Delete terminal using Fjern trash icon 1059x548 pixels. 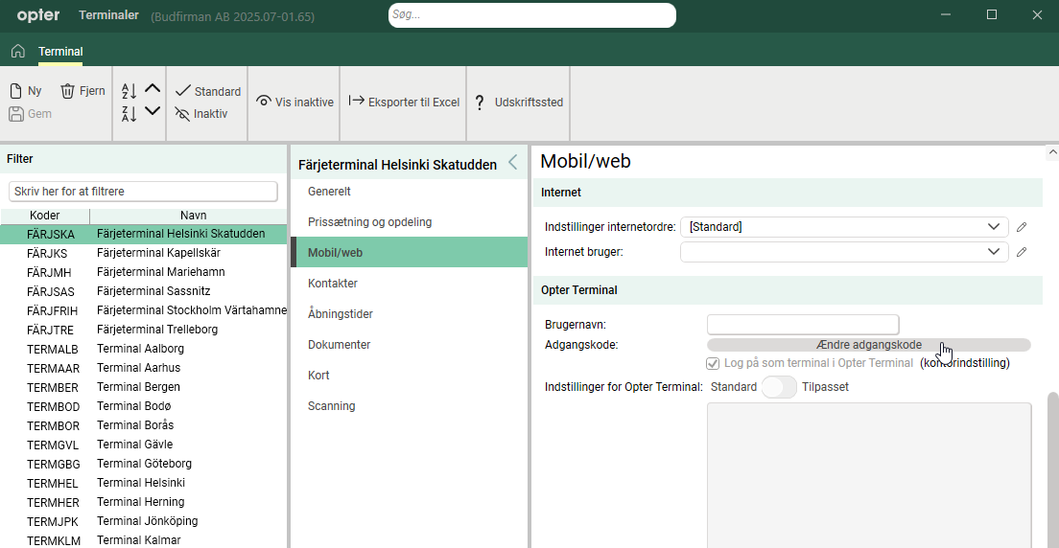tap(82, 91)
